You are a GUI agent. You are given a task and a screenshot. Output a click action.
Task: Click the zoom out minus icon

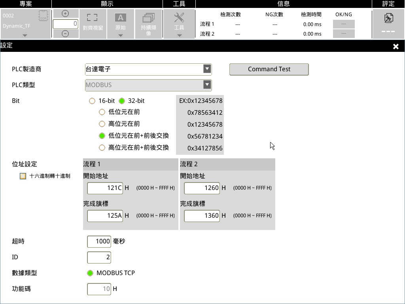tap(65, 34)
